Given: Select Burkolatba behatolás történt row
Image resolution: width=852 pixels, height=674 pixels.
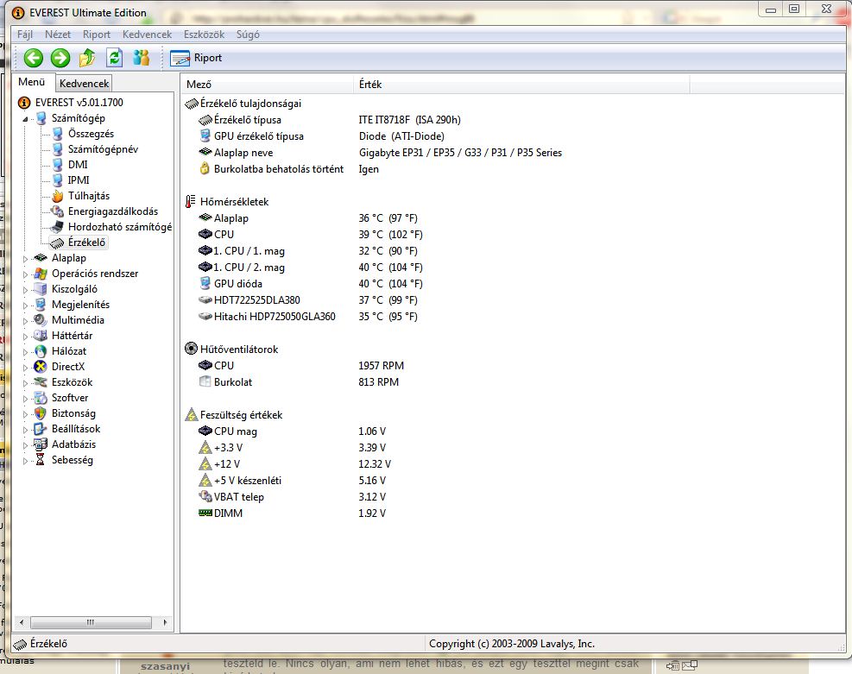Looking at the screenshot, I should (289, 169).
